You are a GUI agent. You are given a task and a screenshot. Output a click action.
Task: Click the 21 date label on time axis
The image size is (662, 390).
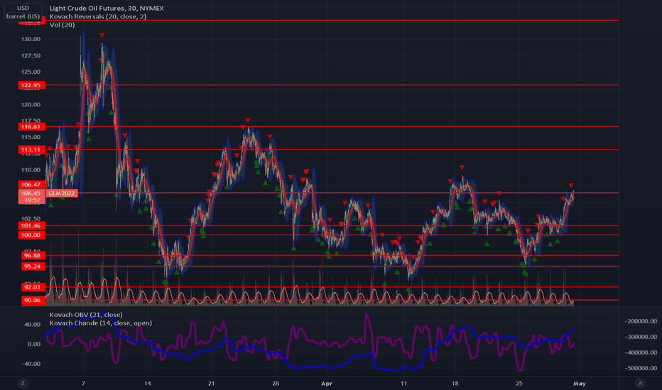click(x=211, y=383)
